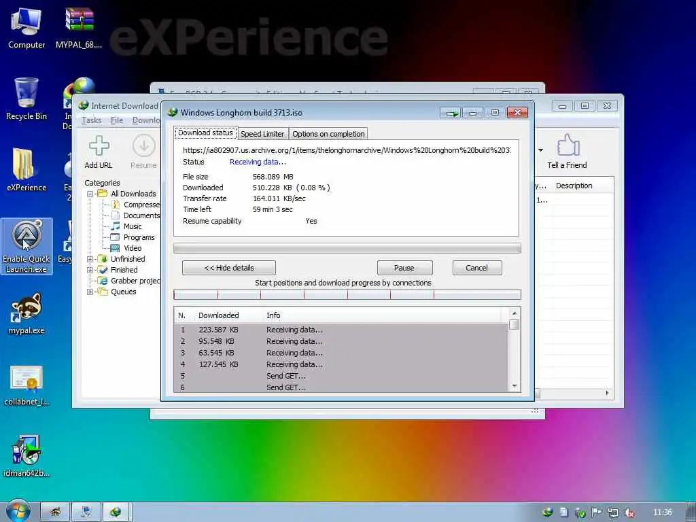Cancel the current download
The width and height of the screenshot is (696, 522).
pos(476,268)
